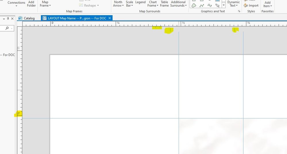Click the layout tab document icon

45,18
